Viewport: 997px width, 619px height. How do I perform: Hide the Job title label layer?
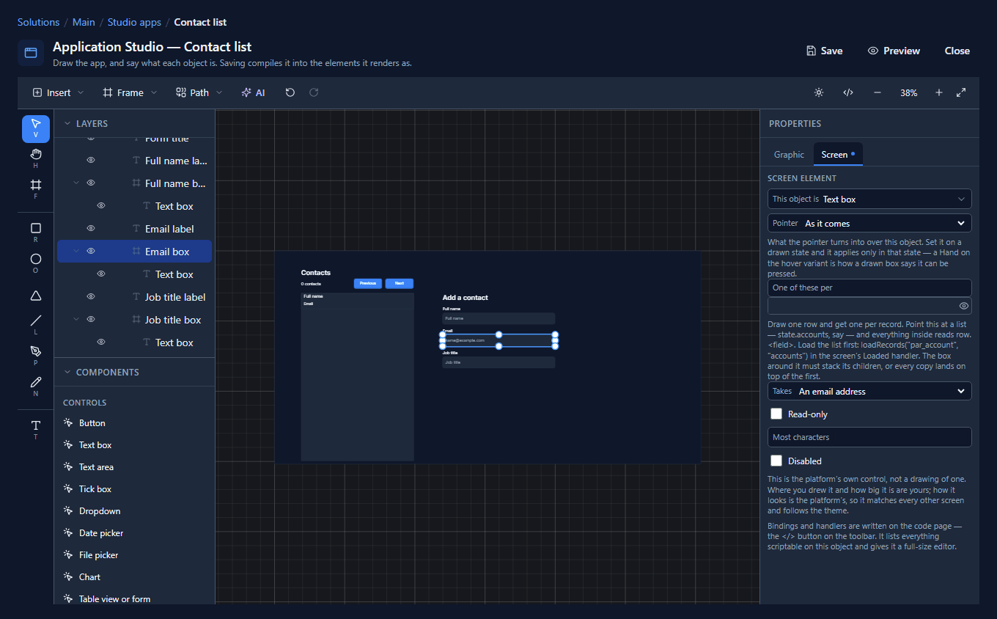coord(91,296)
